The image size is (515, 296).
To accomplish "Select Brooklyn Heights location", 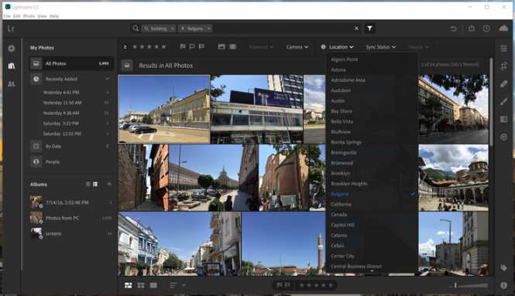I will (349, 184).
